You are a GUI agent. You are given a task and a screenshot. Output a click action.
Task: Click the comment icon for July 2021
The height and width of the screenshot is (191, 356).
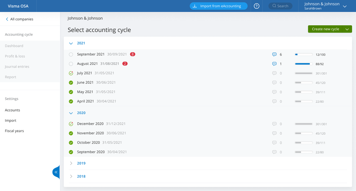pos(274,73)
